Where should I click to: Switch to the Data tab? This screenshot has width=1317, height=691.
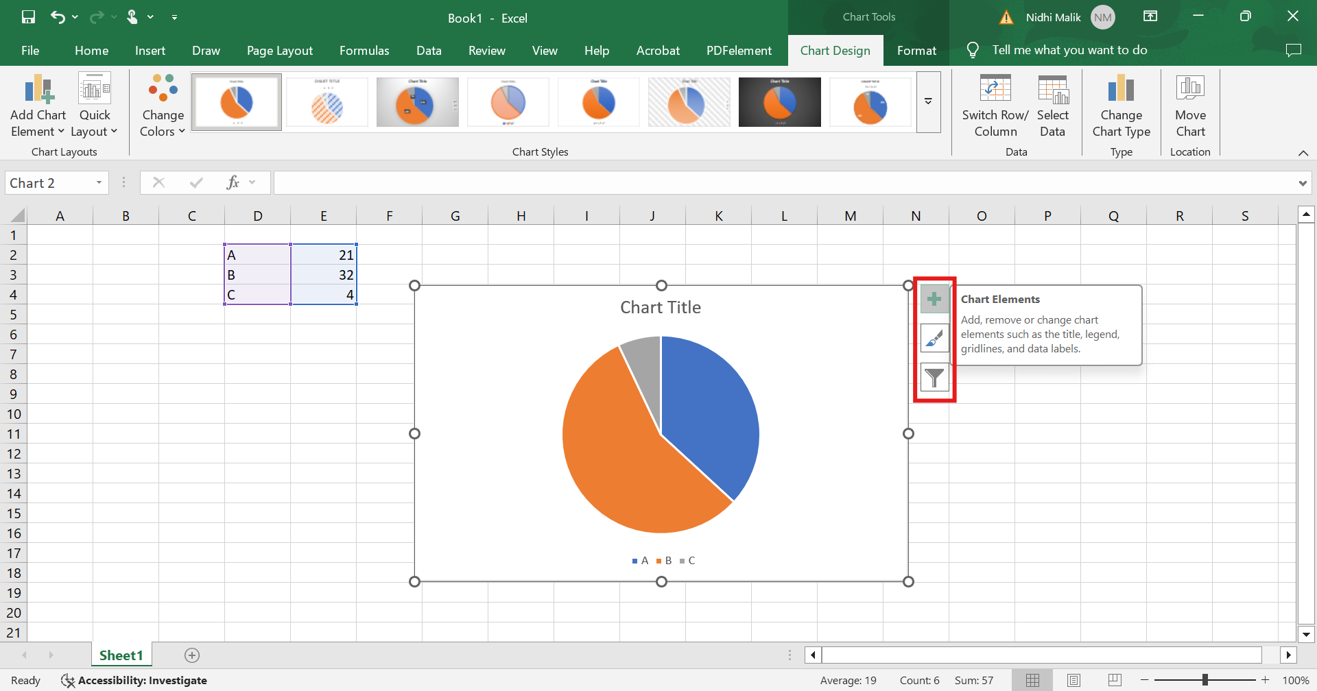click(x=429, y=50)
